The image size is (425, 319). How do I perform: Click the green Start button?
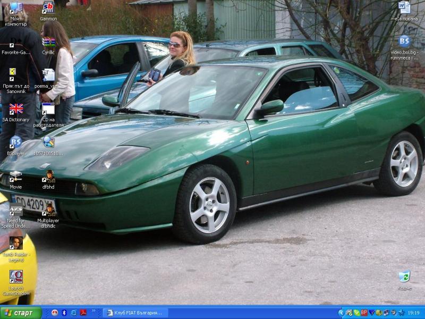click(21, 313)
